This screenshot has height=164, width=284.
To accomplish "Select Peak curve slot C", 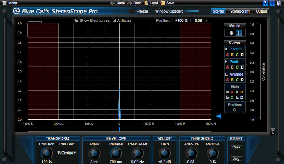I will point(237,67).
